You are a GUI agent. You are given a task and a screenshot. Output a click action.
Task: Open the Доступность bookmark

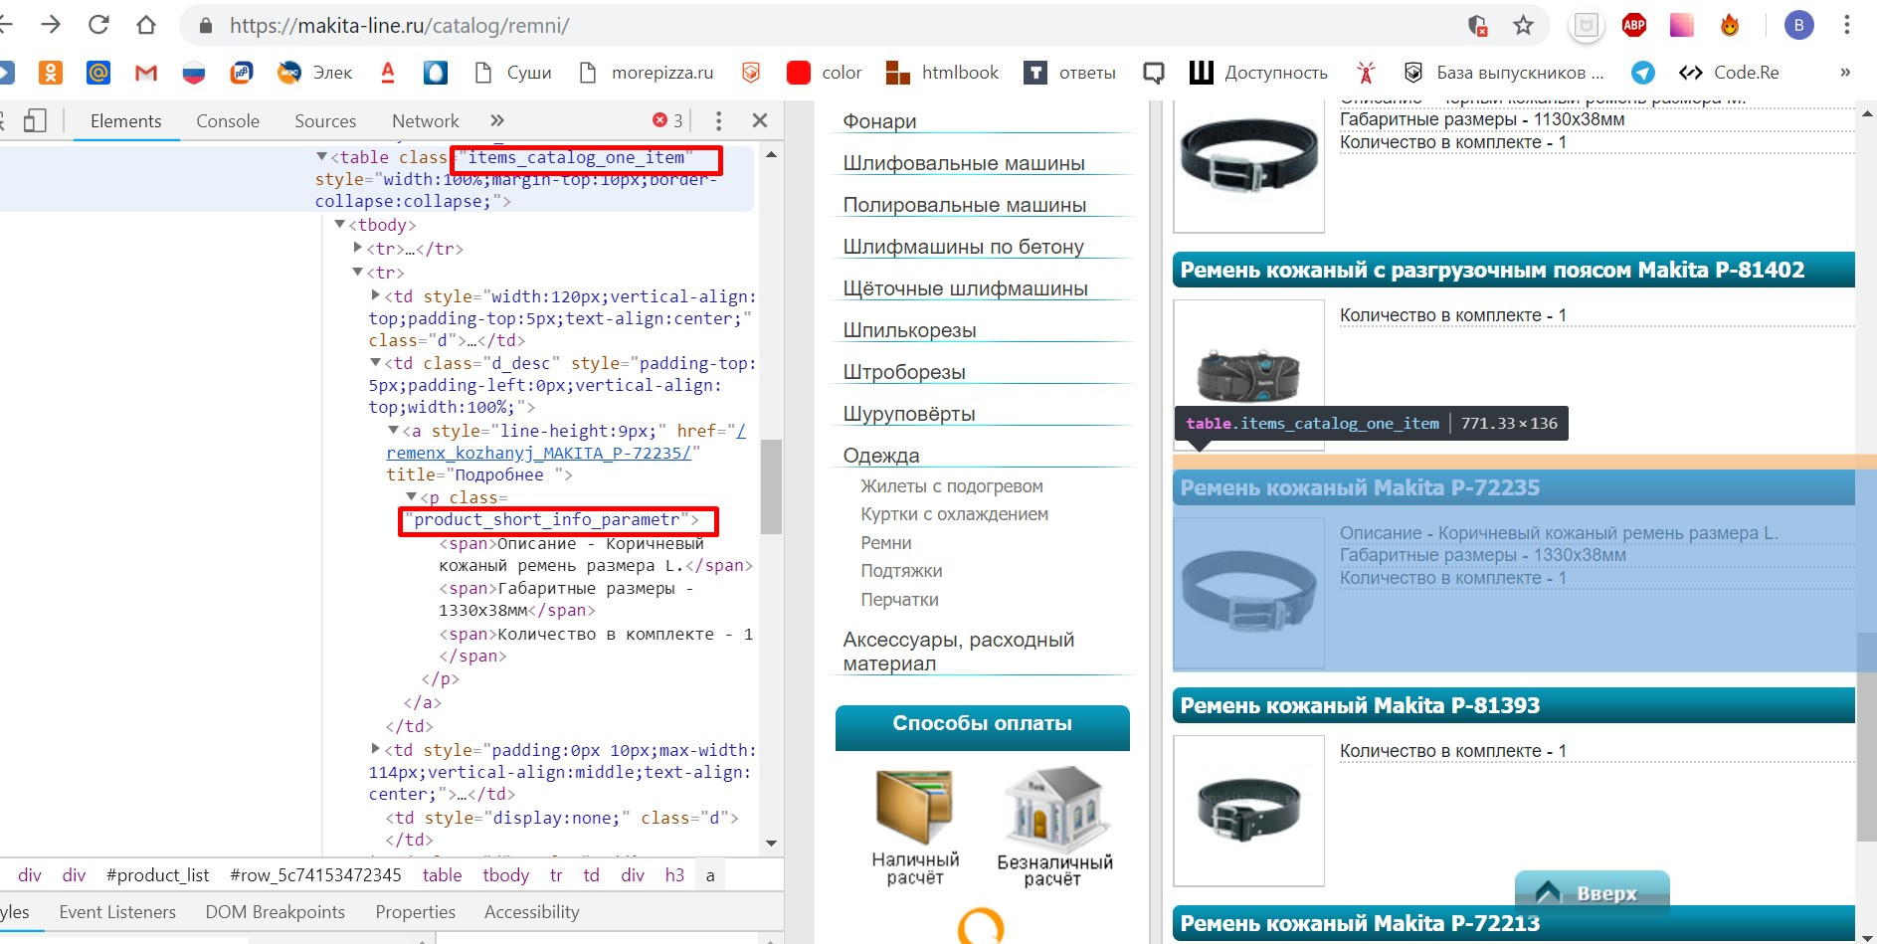pos(1258,72)
